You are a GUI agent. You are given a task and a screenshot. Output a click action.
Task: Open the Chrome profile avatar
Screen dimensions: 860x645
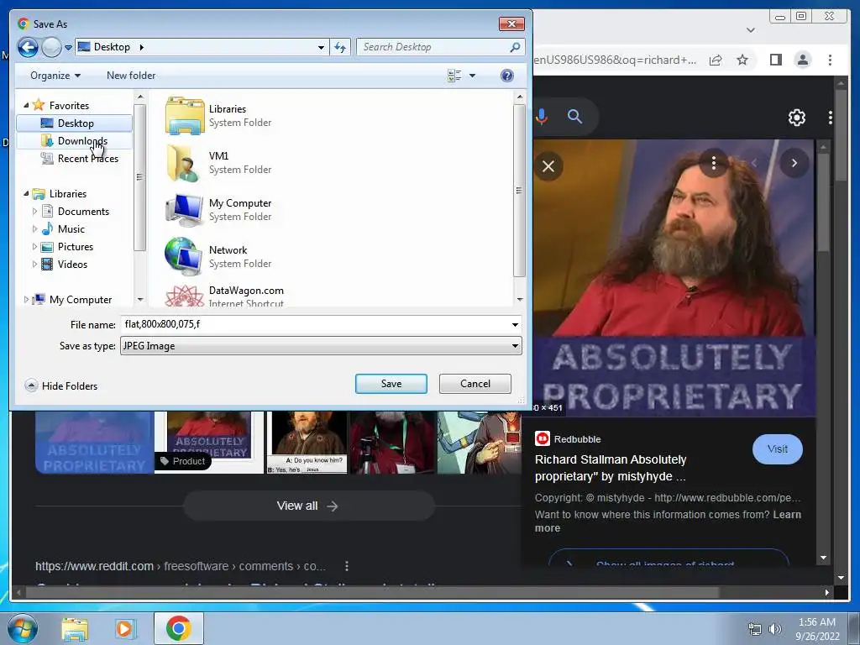tap(802, 60)
